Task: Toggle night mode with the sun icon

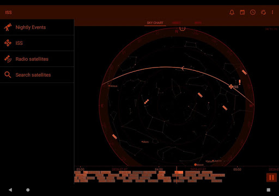Action: [263, 13]
